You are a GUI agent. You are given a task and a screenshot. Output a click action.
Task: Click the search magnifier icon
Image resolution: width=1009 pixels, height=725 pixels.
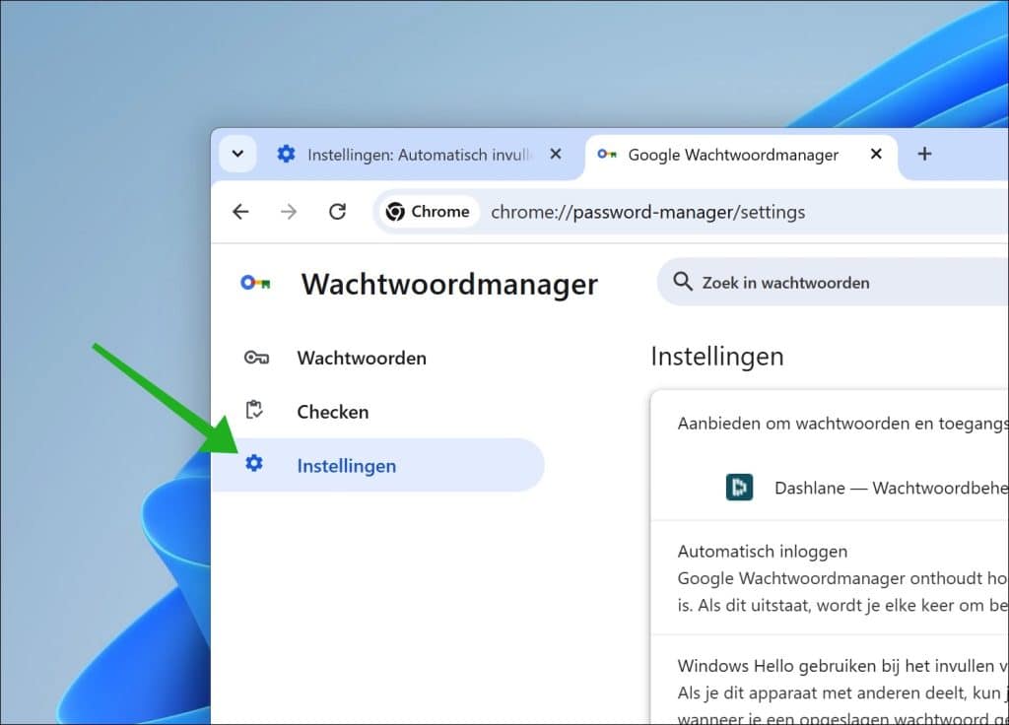pyautogui.click(x=682, y=282)
